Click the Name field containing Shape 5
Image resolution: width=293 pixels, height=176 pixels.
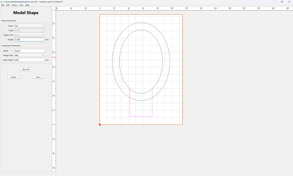click(x=29, y=51)
